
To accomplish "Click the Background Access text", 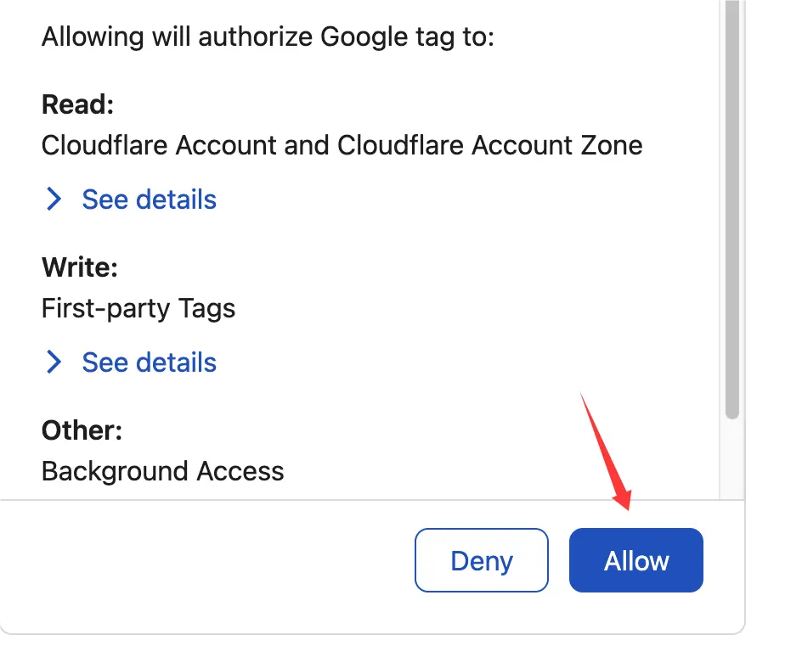I will (x=162, y=471).
